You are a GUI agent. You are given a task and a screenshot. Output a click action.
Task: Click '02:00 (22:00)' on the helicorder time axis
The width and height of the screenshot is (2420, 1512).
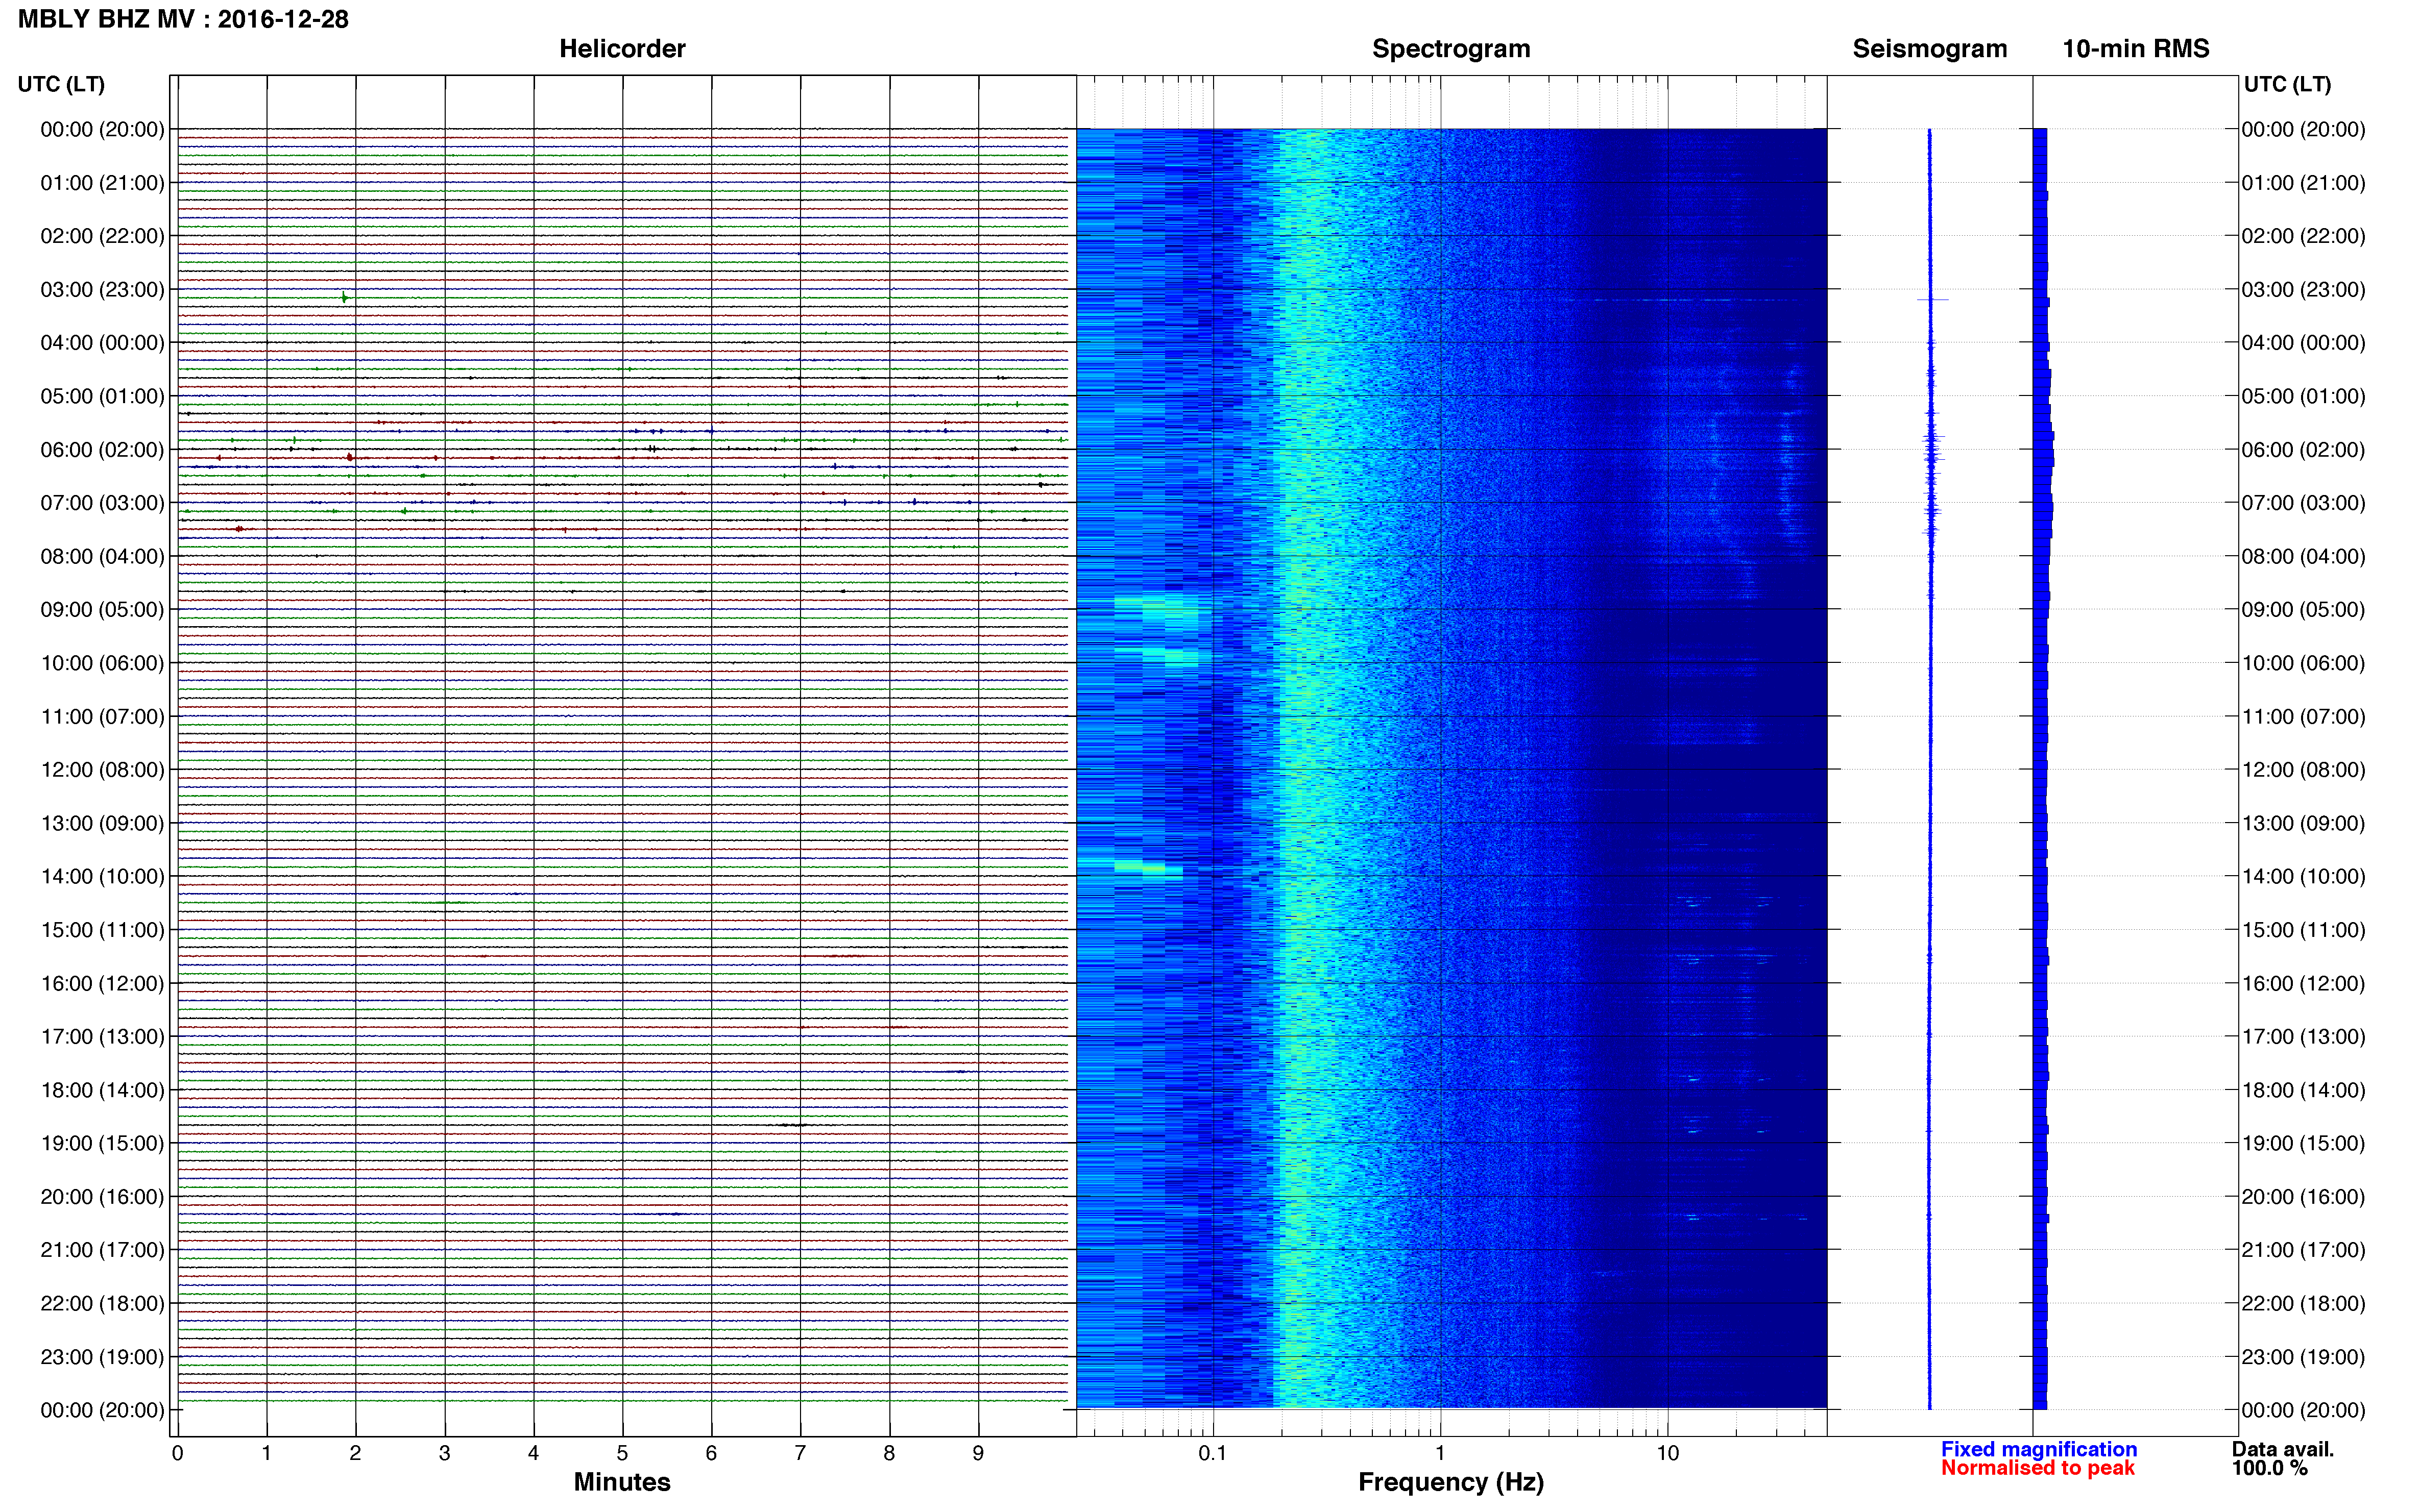(102, 236)
